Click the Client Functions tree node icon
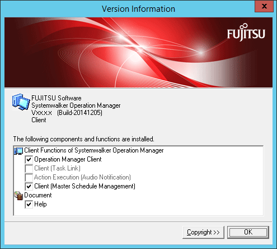 click(18, 151)
